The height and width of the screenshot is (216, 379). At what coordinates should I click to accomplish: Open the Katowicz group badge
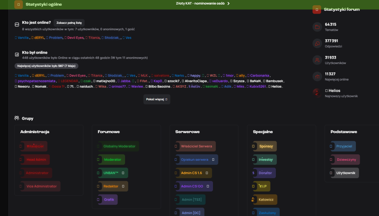265,200
